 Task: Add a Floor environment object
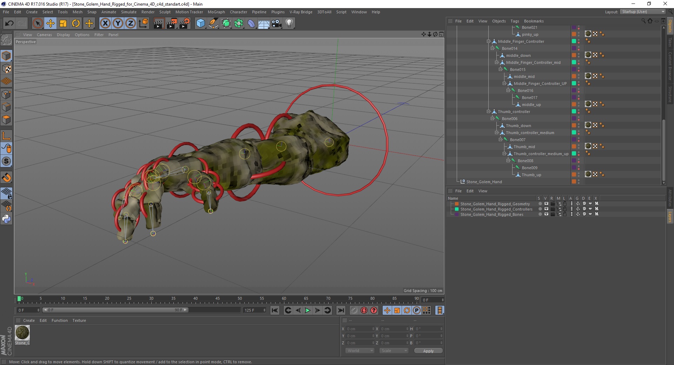pyautogui.click(x=264, y=24)
